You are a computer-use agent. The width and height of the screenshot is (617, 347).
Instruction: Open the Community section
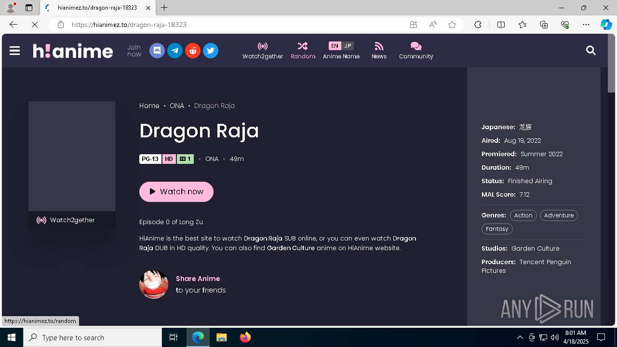416,51
